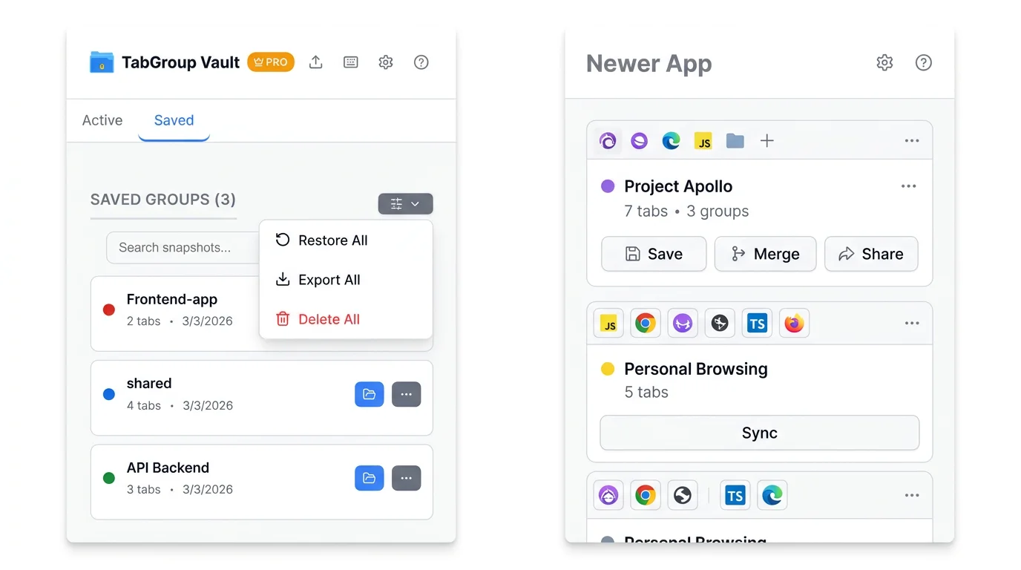The image size is (1021, 570).
Task: Open more options for shared group
Action: pyautogui.click(x=406, y=395)
